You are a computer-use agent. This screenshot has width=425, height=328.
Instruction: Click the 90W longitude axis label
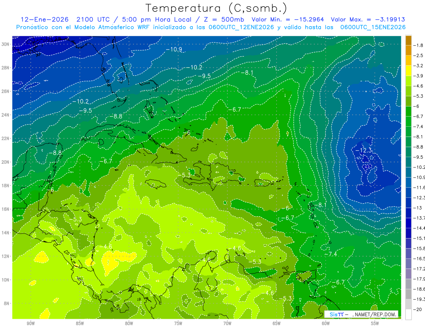pyautogui.click(x=30, y=323)
